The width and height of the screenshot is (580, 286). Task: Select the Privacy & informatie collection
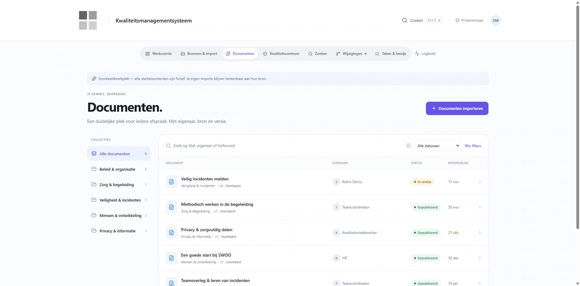click(x=119, y=231)
